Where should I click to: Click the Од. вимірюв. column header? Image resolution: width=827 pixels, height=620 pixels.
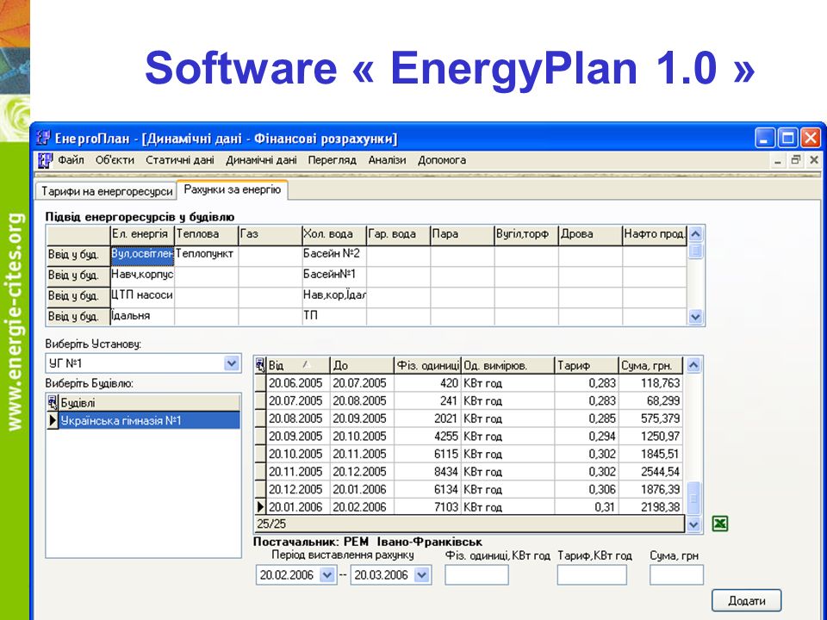pos(508,365)
